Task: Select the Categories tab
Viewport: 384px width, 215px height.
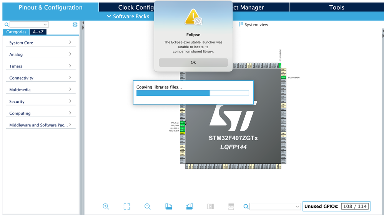Action: pyautogui.click(x=16, y=32)
